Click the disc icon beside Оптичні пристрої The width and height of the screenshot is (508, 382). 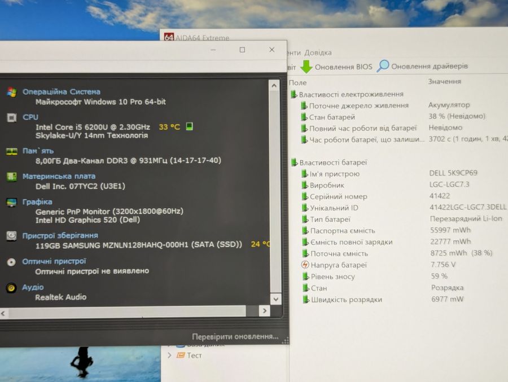tap(11, 262)
